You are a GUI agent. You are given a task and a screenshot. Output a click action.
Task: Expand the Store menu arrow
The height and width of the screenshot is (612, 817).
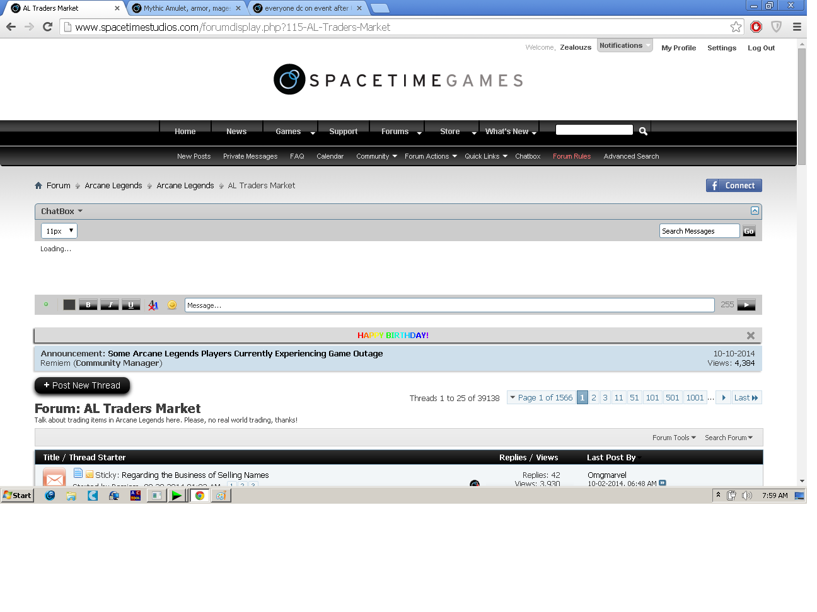tap(474, 133)
